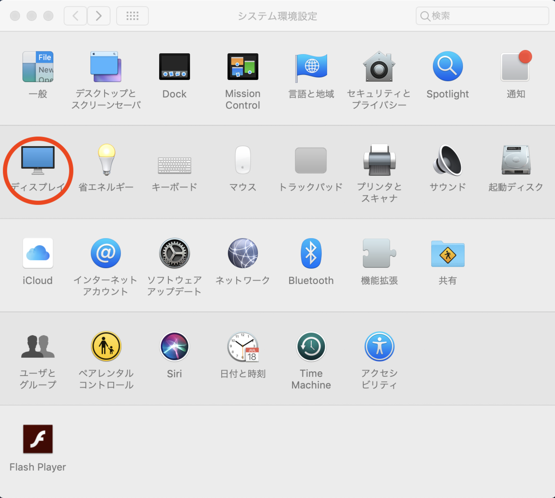
Task: Open プリンタとスキャナ preferences
Action: pyautogui.click(x=379, y=160)
